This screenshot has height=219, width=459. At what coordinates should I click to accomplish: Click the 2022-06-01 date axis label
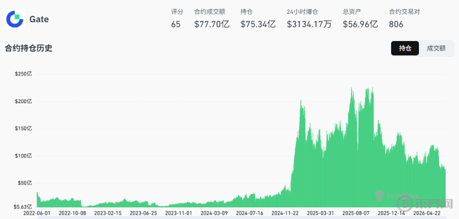tap(37, 213)
